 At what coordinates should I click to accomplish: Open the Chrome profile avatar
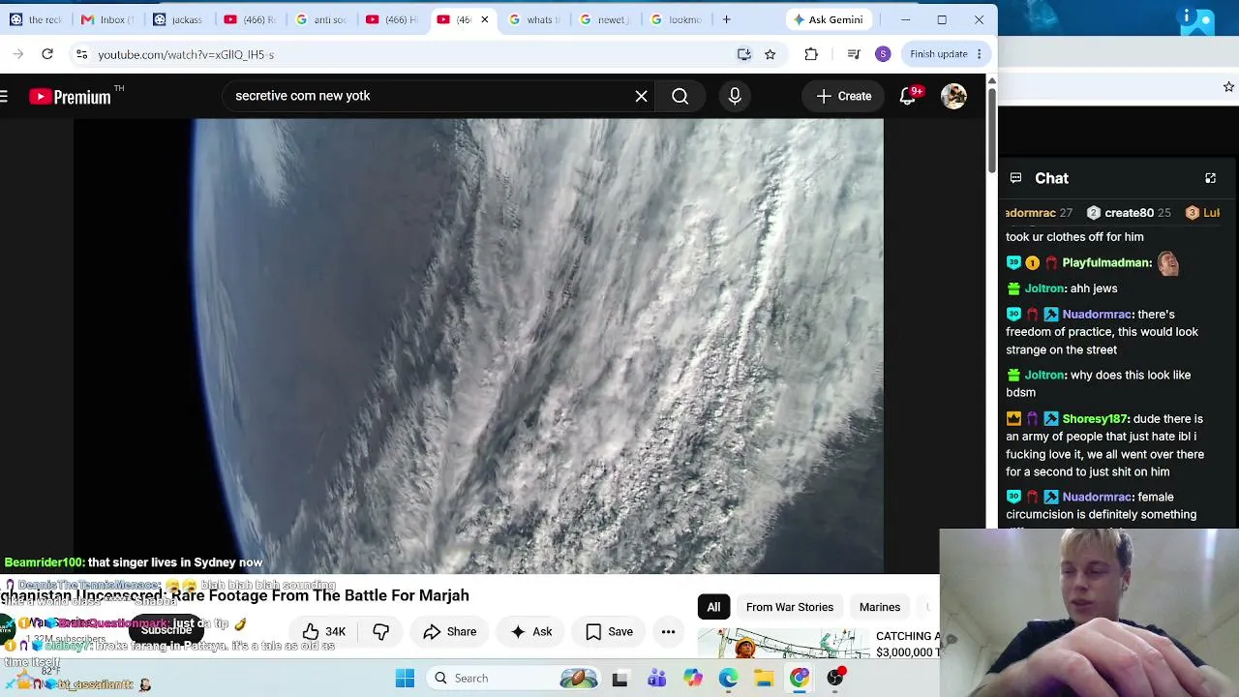click(883, 54)
